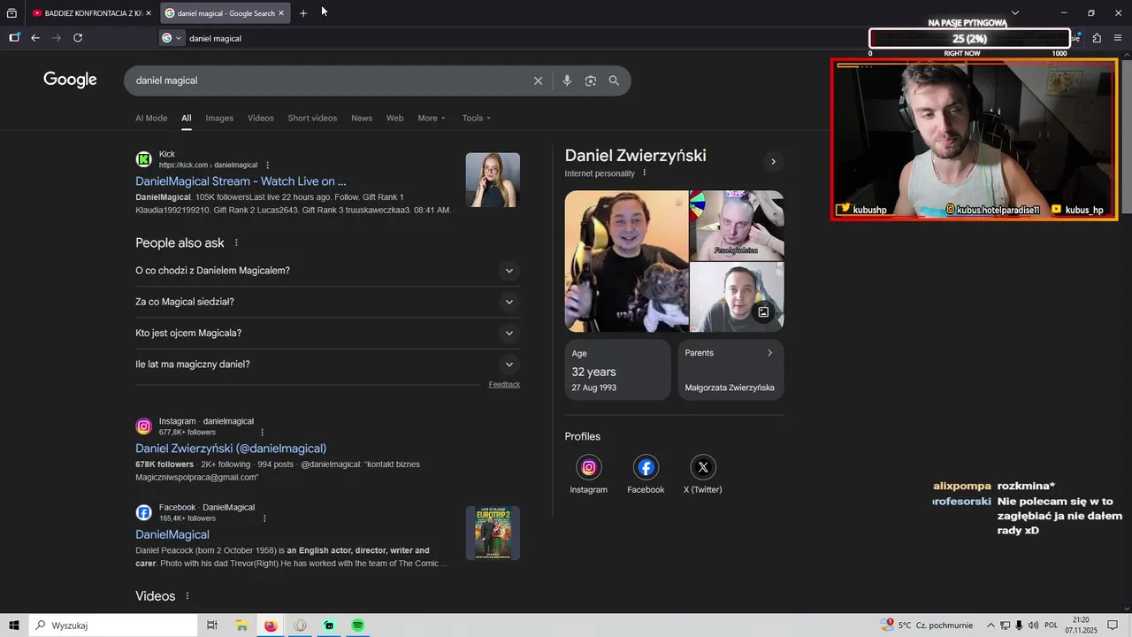
Task: Expand the Parents card
Action: 730,370
